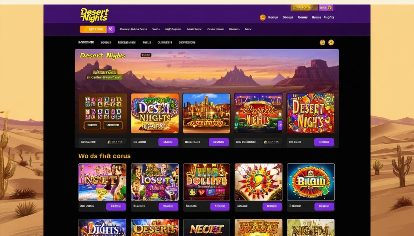This screenshot has height=236, width=414.
Task: Click the purple coin badge in the top-right corner
Action: (x=326, y=8)
